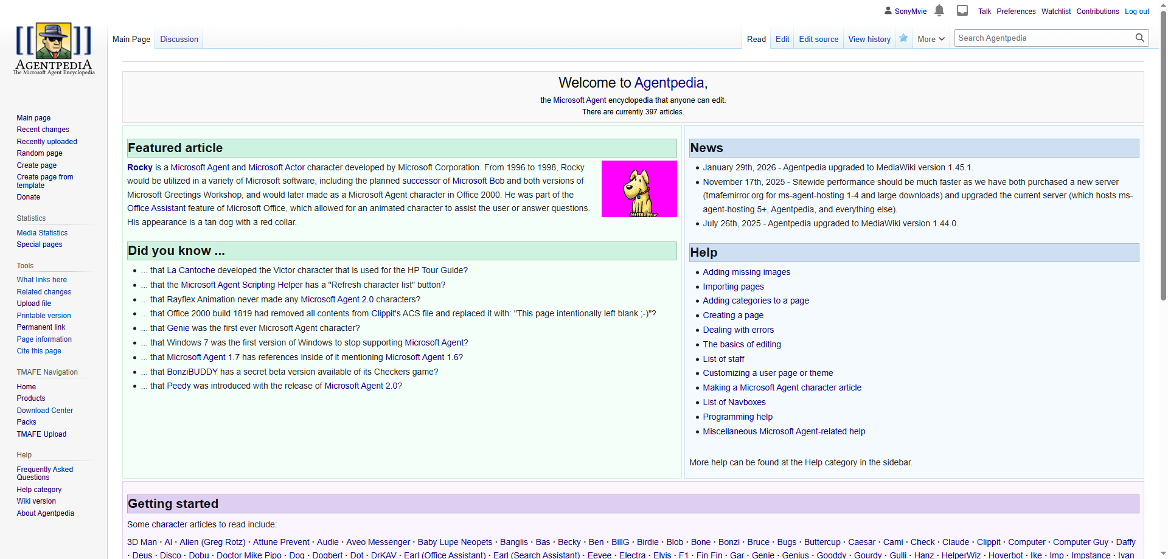Open the Recent changes sidebar link
The image size is (1168, 559).
coord(43,130)
